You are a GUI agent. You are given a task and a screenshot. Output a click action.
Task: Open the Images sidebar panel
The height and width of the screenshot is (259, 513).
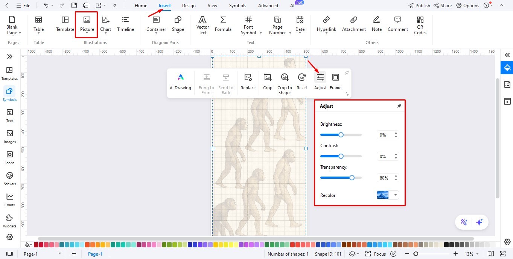[10, 137]
